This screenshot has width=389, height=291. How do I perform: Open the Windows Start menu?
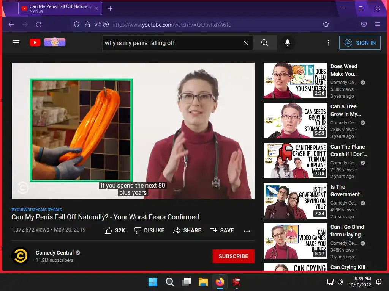153,282
